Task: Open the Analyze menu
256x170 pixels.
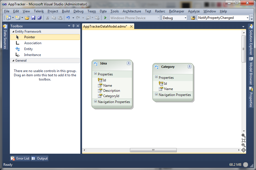Action: click(x=194, y=11)
